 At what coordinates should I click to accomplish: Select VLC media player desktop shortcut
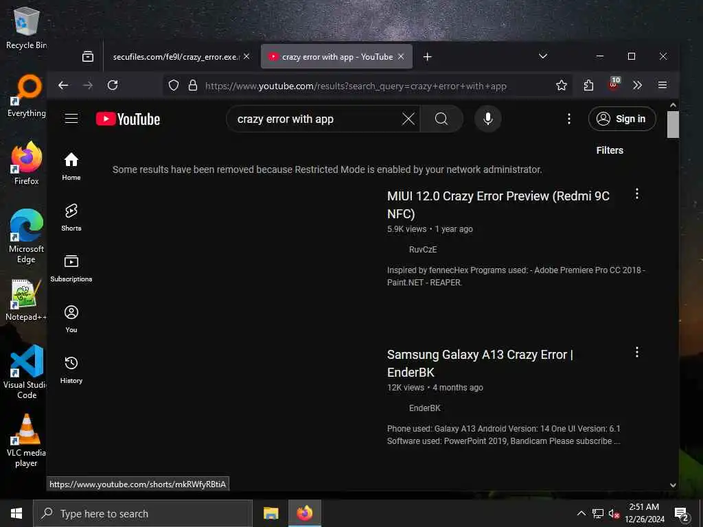coord(26,440)
